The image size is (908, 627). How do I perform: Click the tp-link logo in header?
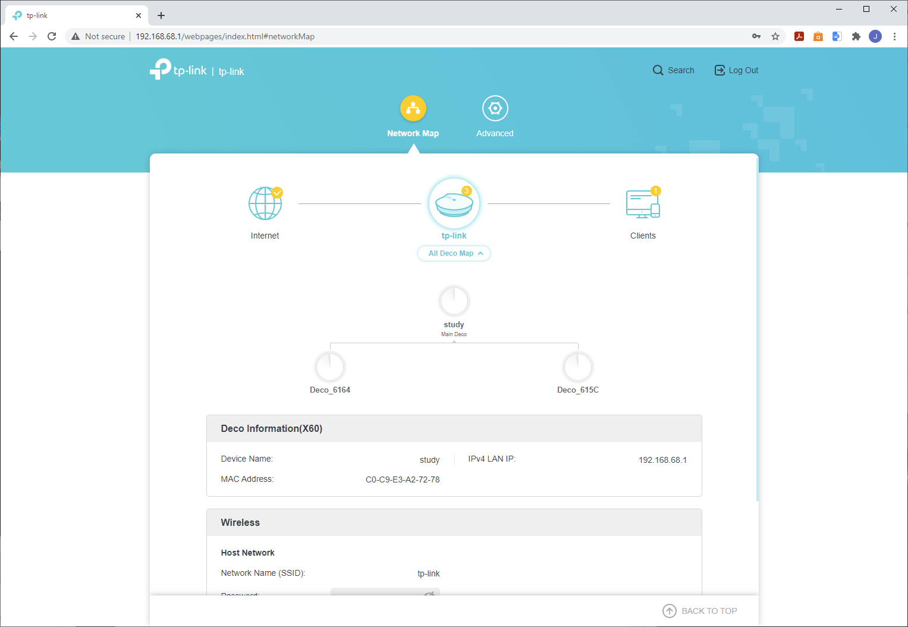click(x=178, y=70)
